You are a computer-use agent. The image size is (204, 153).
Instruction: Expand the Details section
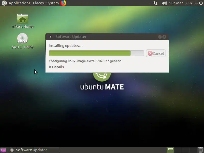click(57, 67)
